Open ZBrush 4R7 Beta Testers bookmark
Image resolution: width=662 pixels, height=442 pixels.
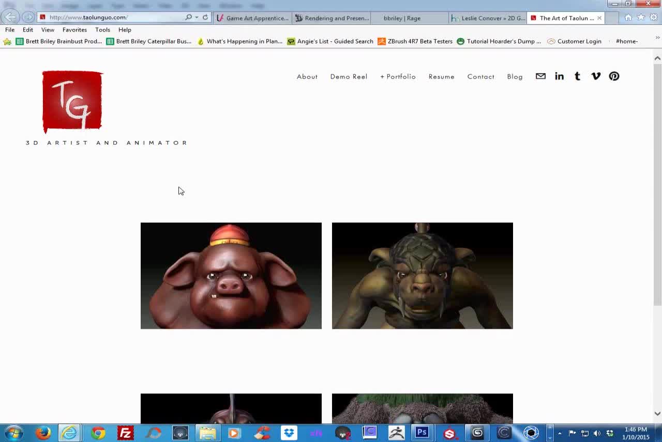415,41
